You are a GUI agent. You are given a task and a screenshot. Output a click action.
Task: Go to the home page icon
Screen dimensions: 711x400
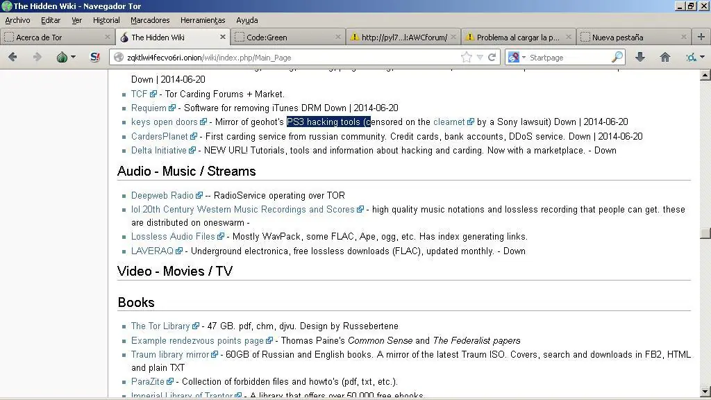(x=664, y=57)
